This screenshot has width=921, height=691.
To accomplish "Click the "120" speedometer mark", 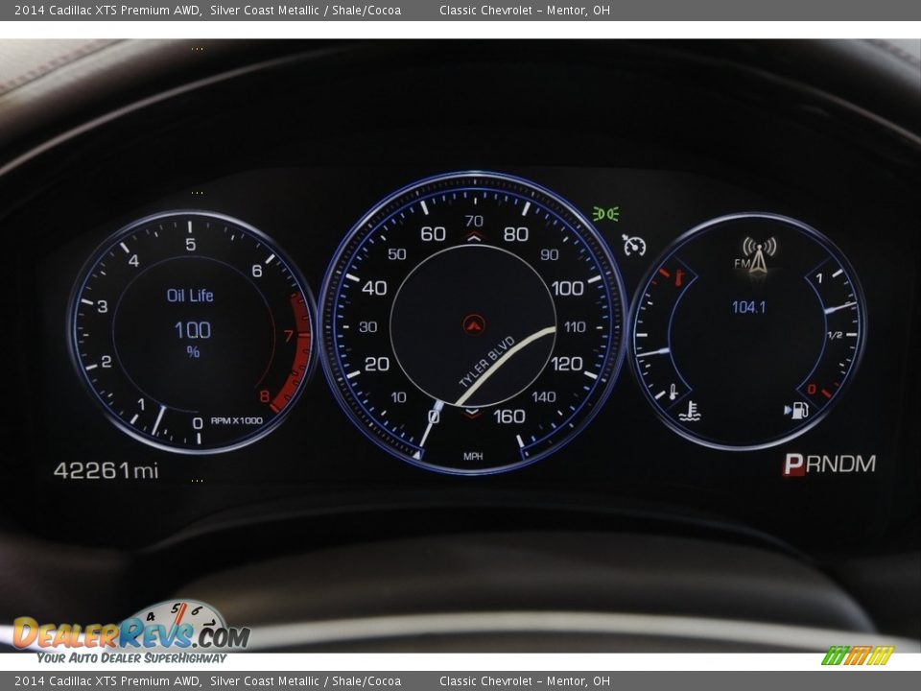I will pos(566,364).
